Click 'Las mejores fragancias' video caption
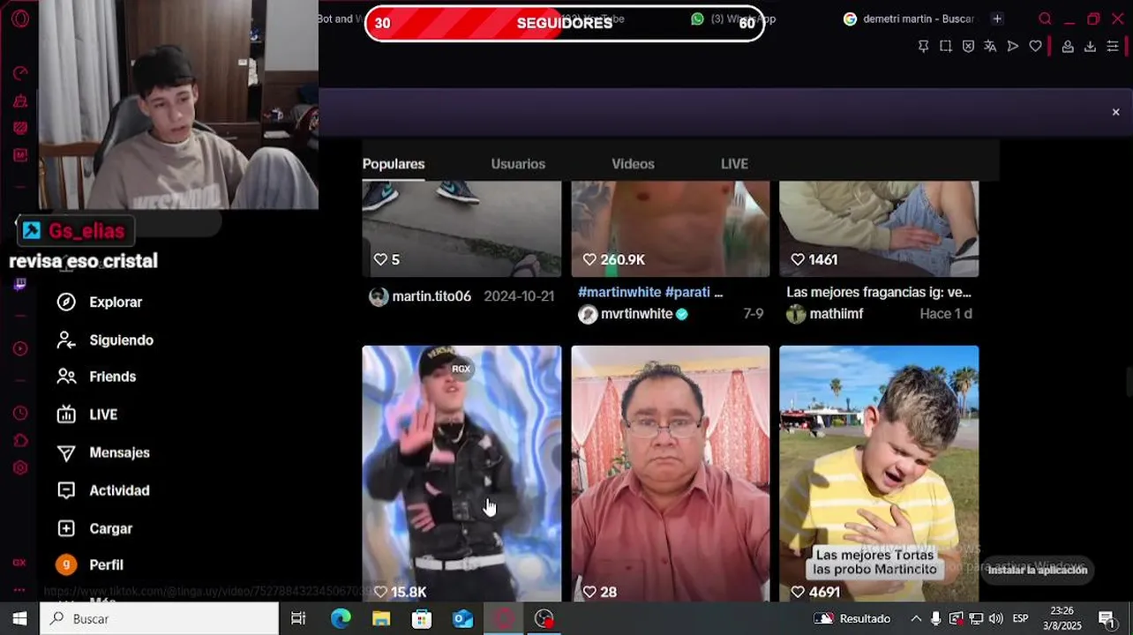Screen dimensions: 1133x635 (879, 292)
